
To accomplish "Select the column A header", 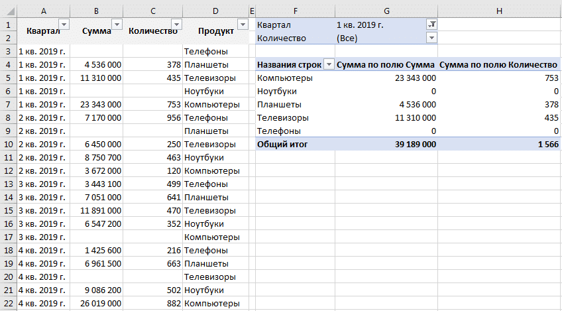I will pos(43,11).
